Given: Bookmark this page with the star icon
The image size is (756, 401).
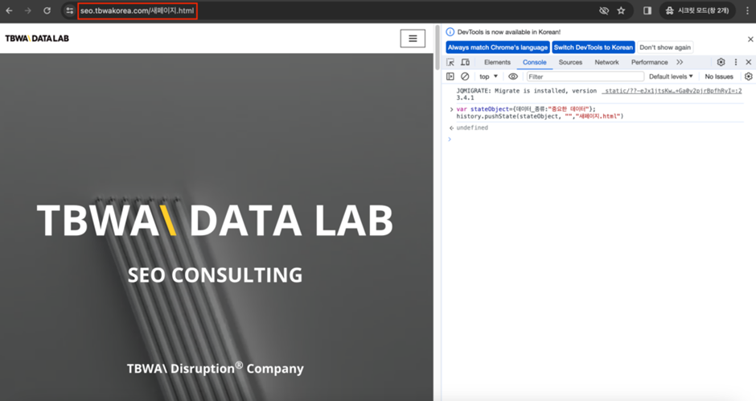Looking at the screenshot, I should (621, 10).
